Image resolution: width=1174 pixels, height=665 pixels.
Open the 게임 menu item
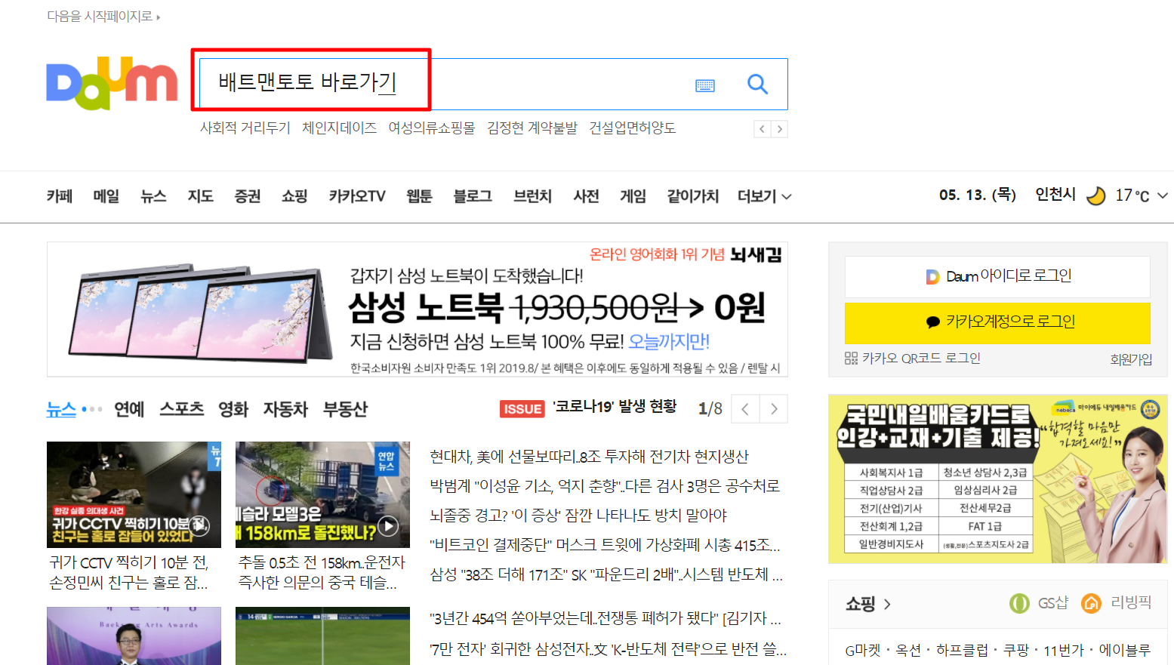633,196
